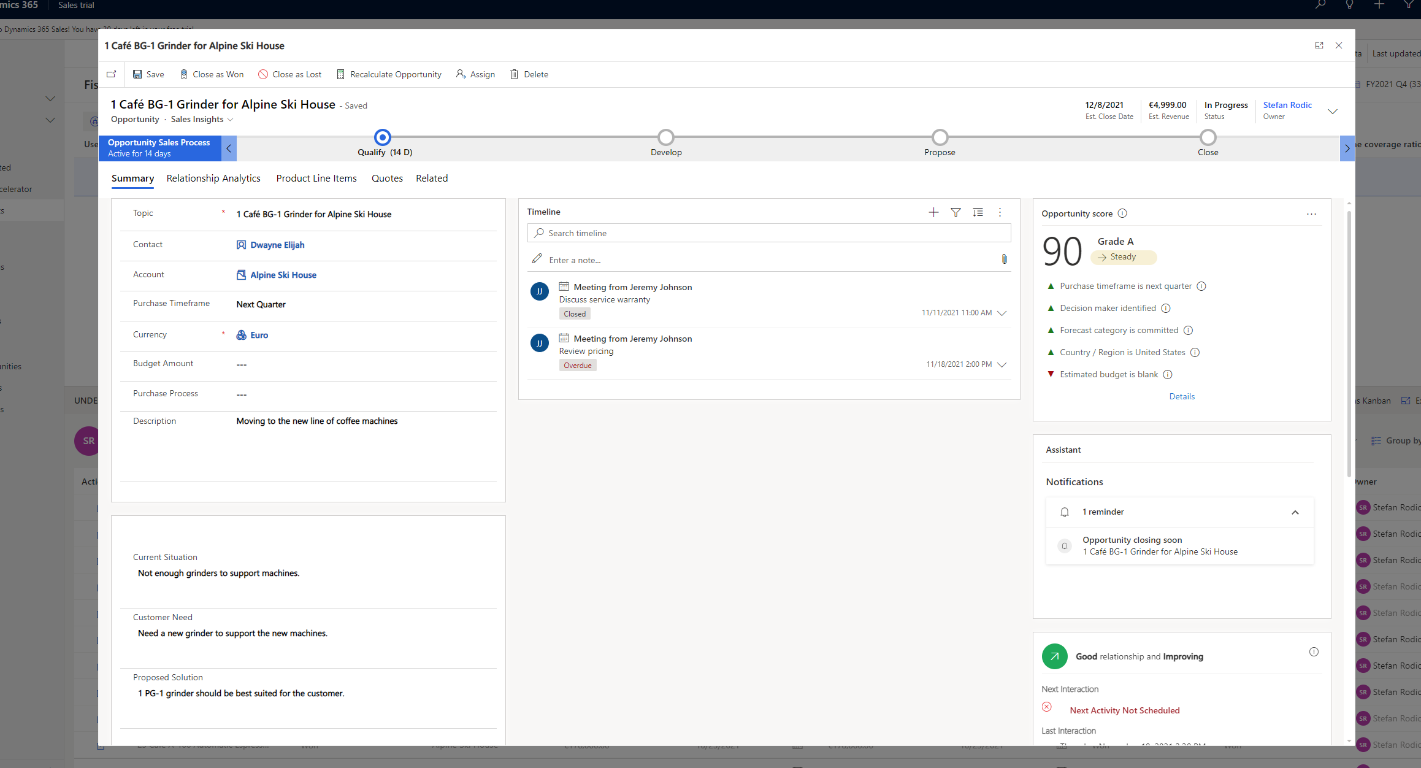Select the Close stage
Screen dimensions: 1421x768
point(1208,137)
